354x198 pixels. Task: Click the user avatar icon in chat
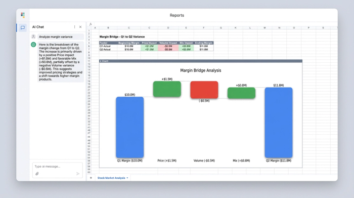click(33, 36)
